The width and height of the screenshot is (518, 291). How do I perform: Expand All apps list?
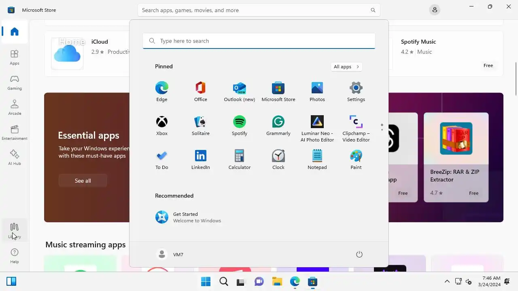[346, 67]
